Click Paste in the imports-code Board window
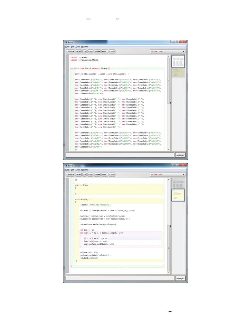This screenshot has height=335, width=251. [x=97, y=51]
